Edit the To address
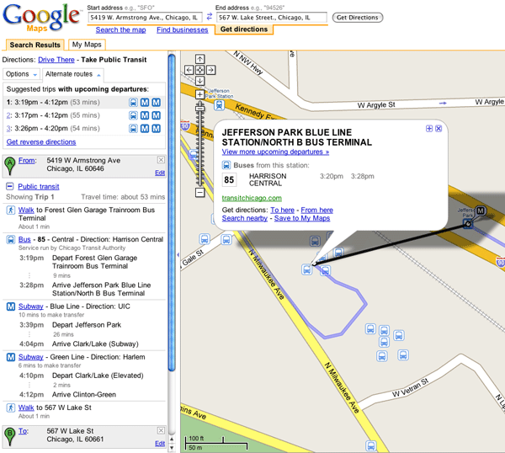Image resolution: width=505 pixels, height=453 pixels. coord(160,444)
